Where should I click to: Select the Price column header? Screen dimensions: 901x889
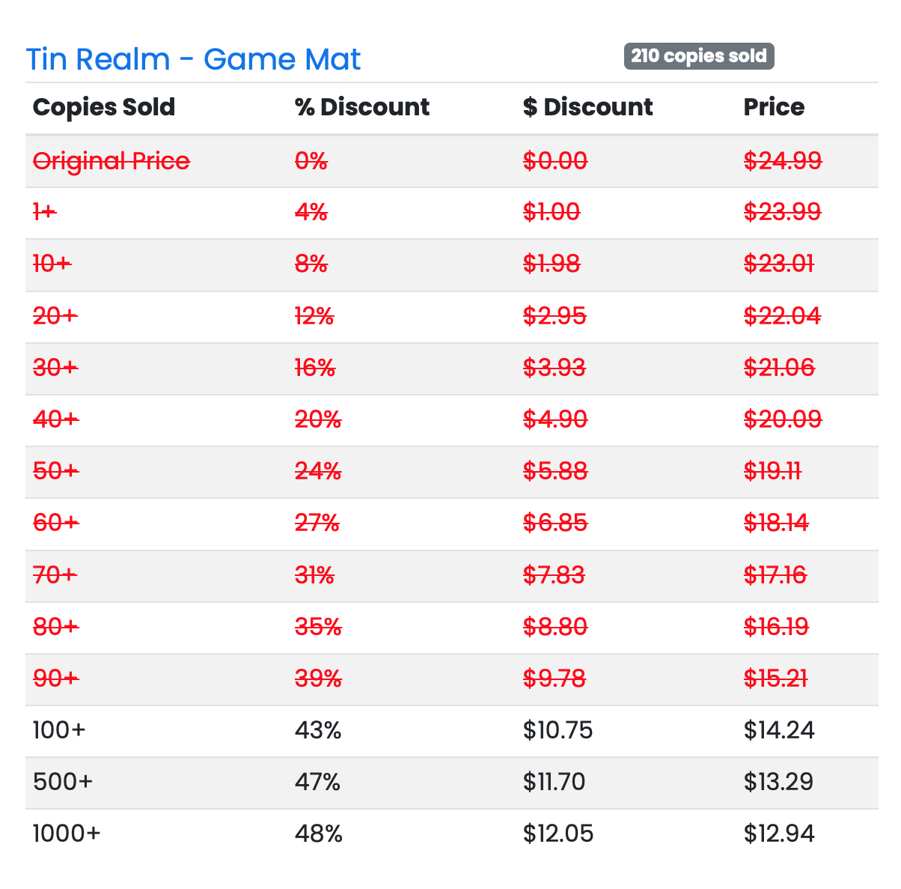point(774,107)
